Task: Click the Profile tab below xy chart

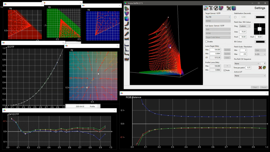Action: pos(92,107)
